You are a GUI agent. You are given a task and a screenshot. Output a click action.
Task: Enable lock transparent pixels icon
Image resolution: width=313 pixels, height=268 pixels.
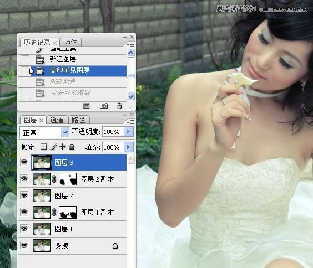coord(43,147)
